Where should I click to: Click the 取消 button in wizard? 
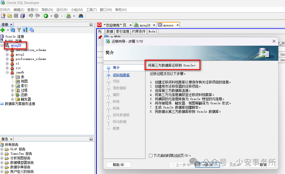coord(263,165)
